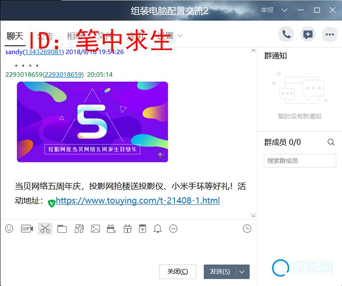Click the chat scroll down arrow
Screen dimensions: 342x286
(x=253, y=215)
